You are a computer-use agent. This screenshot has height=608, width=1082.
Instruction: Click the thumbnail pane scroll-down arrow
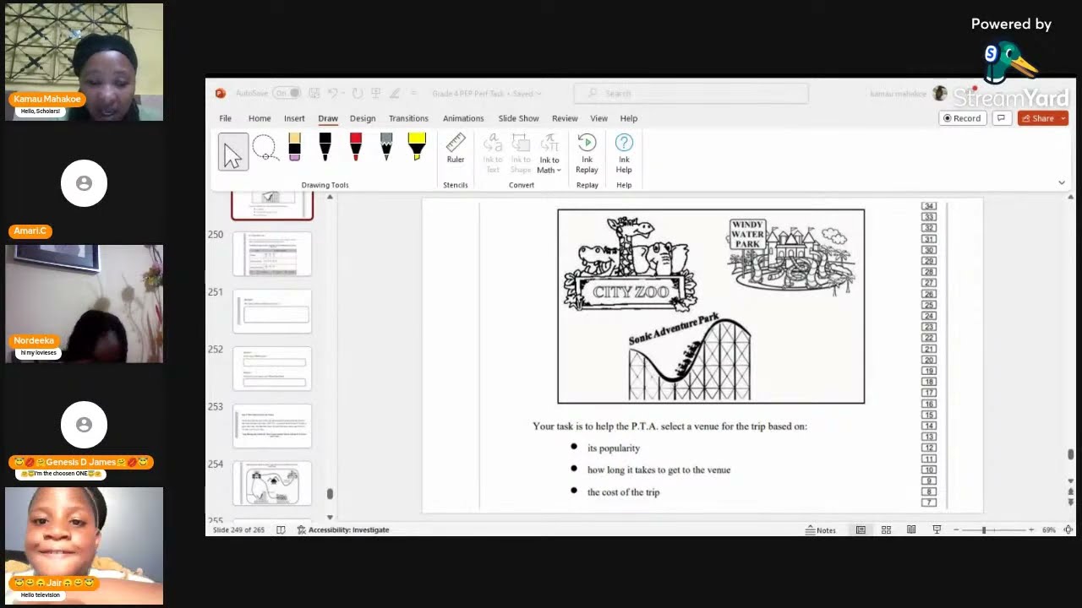pos(330,517)
